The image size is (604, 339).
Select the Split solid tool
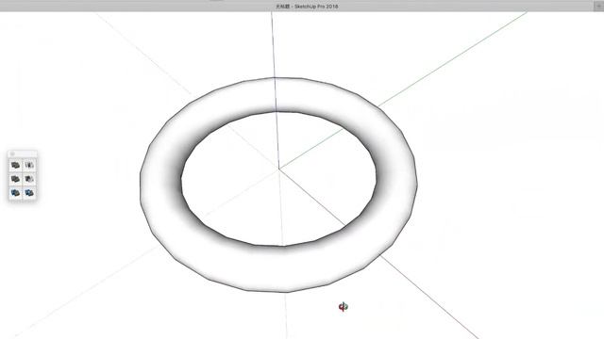[29, 192]
